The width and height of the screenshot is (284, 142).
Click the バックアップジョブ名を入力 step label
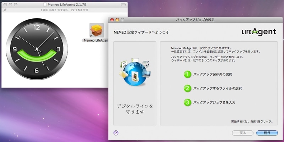tap(214, 102)
